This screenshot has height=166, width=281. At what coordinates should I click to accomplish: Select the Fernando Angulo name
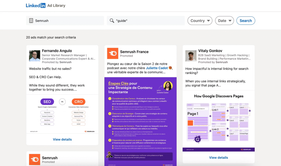click(57, 51)
